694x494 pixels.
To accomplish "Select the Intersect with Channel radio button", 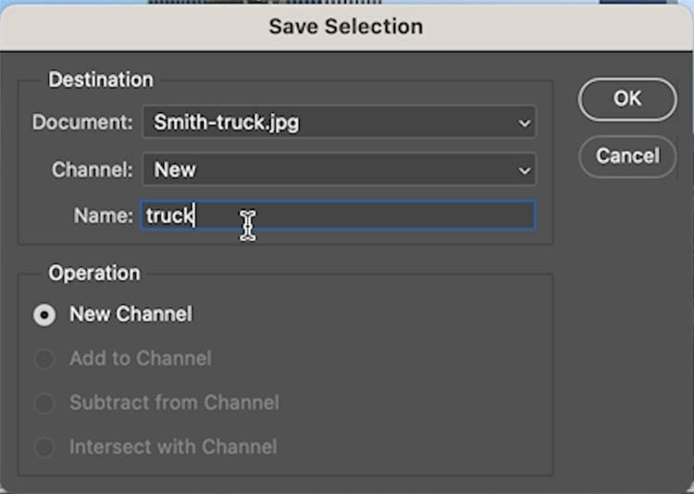I will [44, 447].
